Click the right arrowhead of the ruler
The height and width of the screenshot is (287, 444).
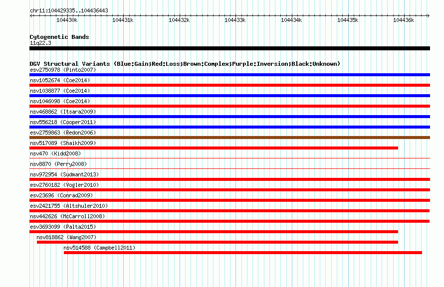pyautogui.click(x=428, y=15)
